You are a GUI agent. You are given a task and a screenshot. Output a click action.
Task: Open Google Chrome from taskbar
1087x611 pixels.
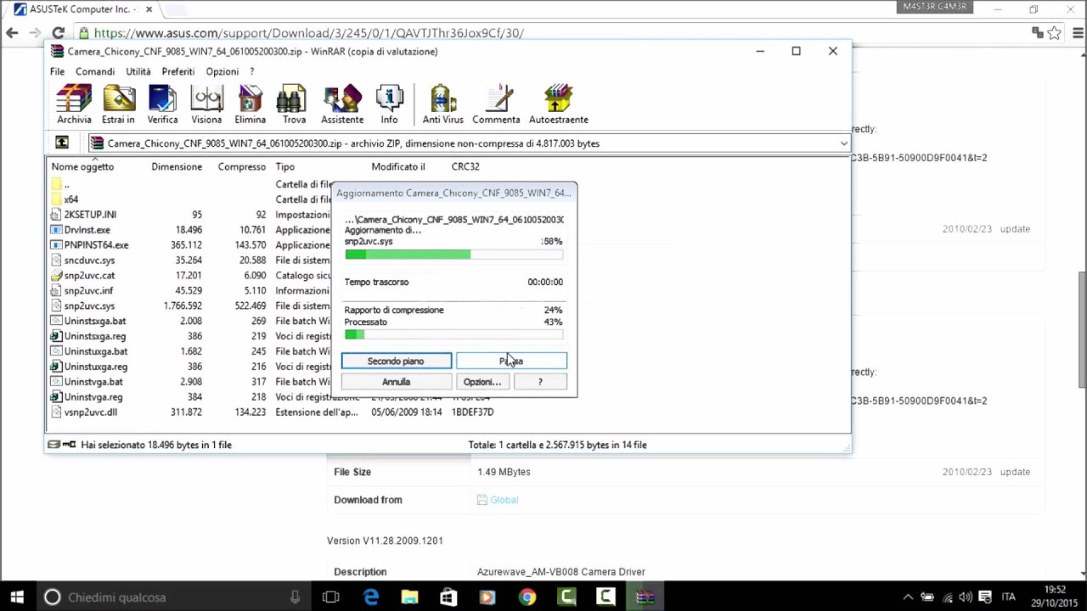(x=527, y=597)
